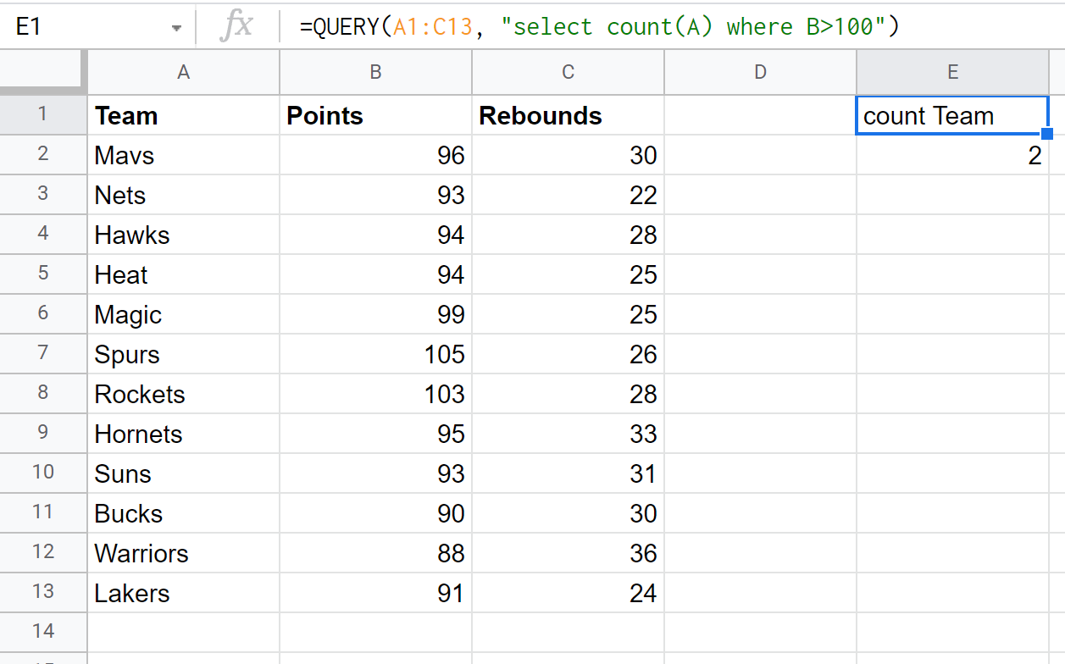The width and height of the screenshot is (1065, 664).
Task: Select cell containing Spurs
Action: coord(183,354)
